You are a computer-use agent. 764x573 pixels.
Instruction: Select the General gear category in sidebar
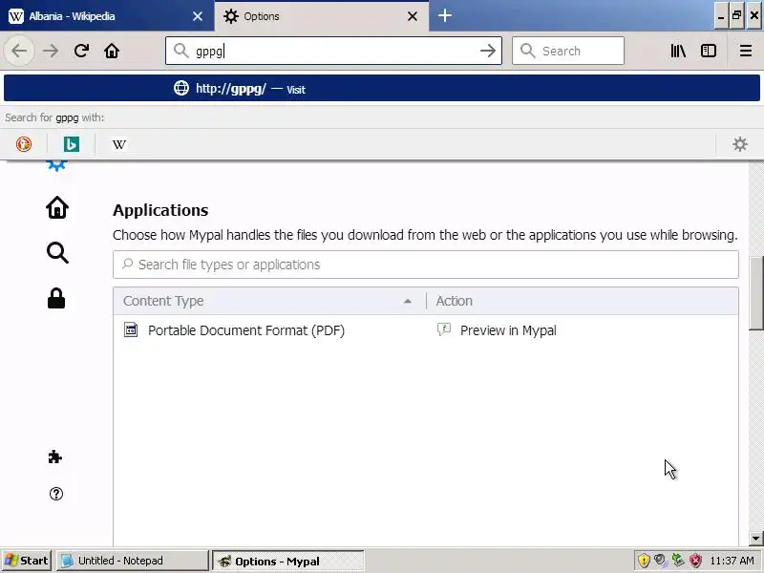57,165
